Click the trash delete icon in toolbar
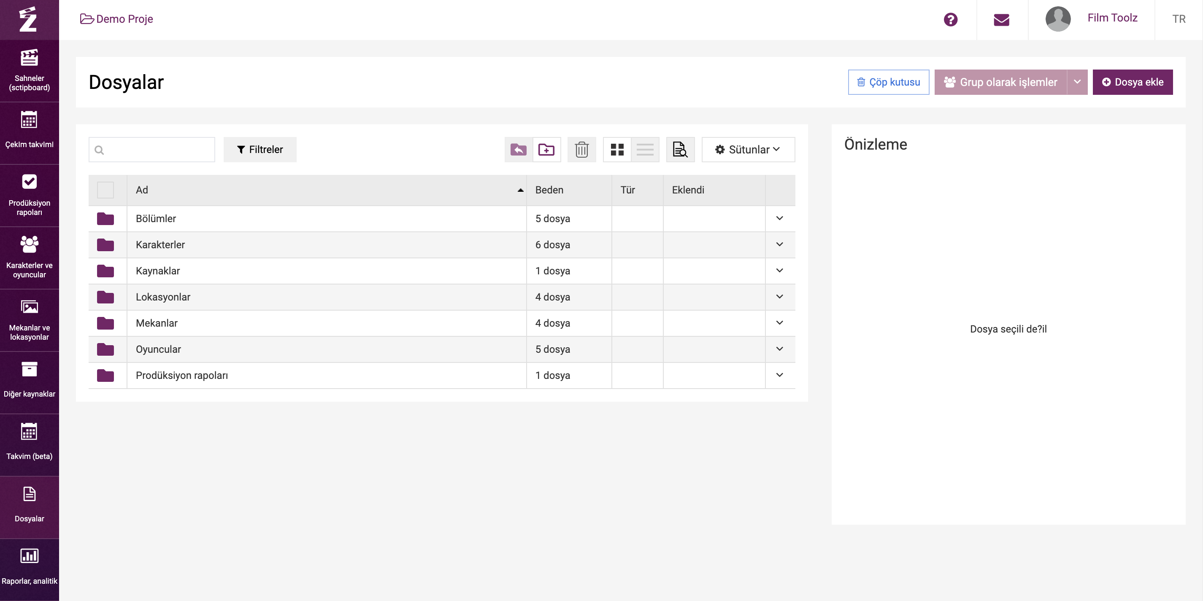1203x601 pixels. point(581,150)
